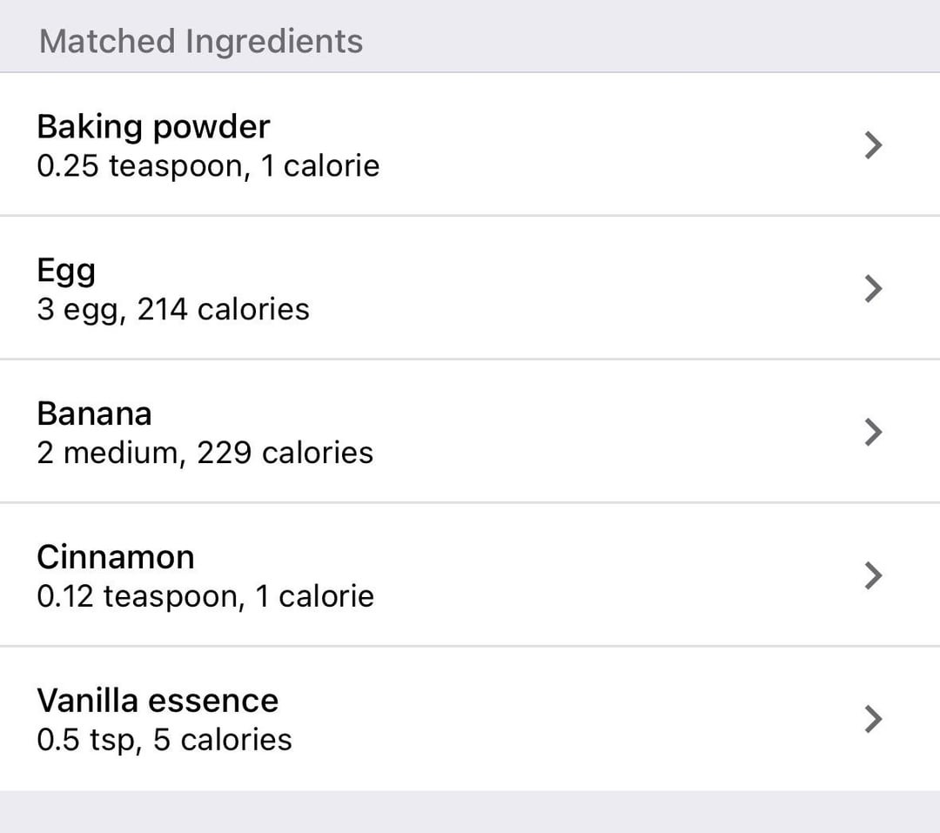Tap the '5 calories' vanilla value
The height and width of the screenshot is (833, 940).
(223, 740)
